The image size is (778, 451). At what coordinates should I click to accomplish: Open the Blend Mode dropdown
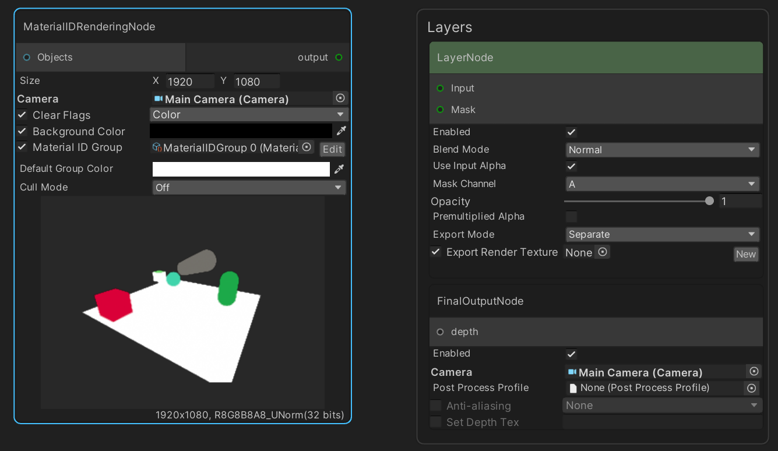(x=663, y=150)
